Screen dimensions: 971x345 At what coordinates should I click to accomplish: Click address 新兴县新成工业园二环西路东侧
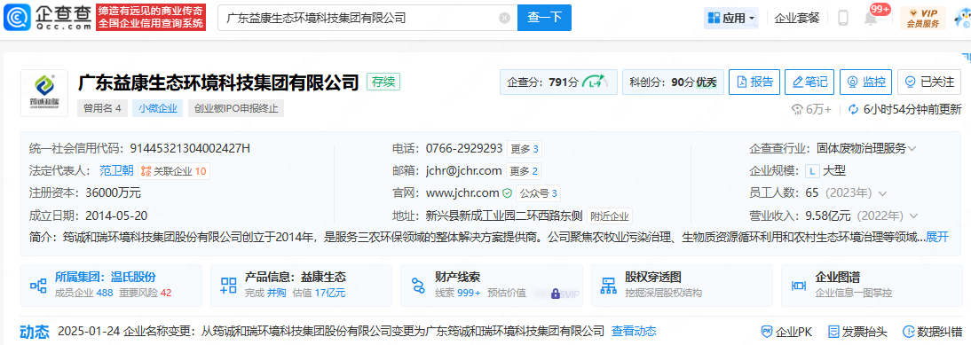[x=504, y=216]
